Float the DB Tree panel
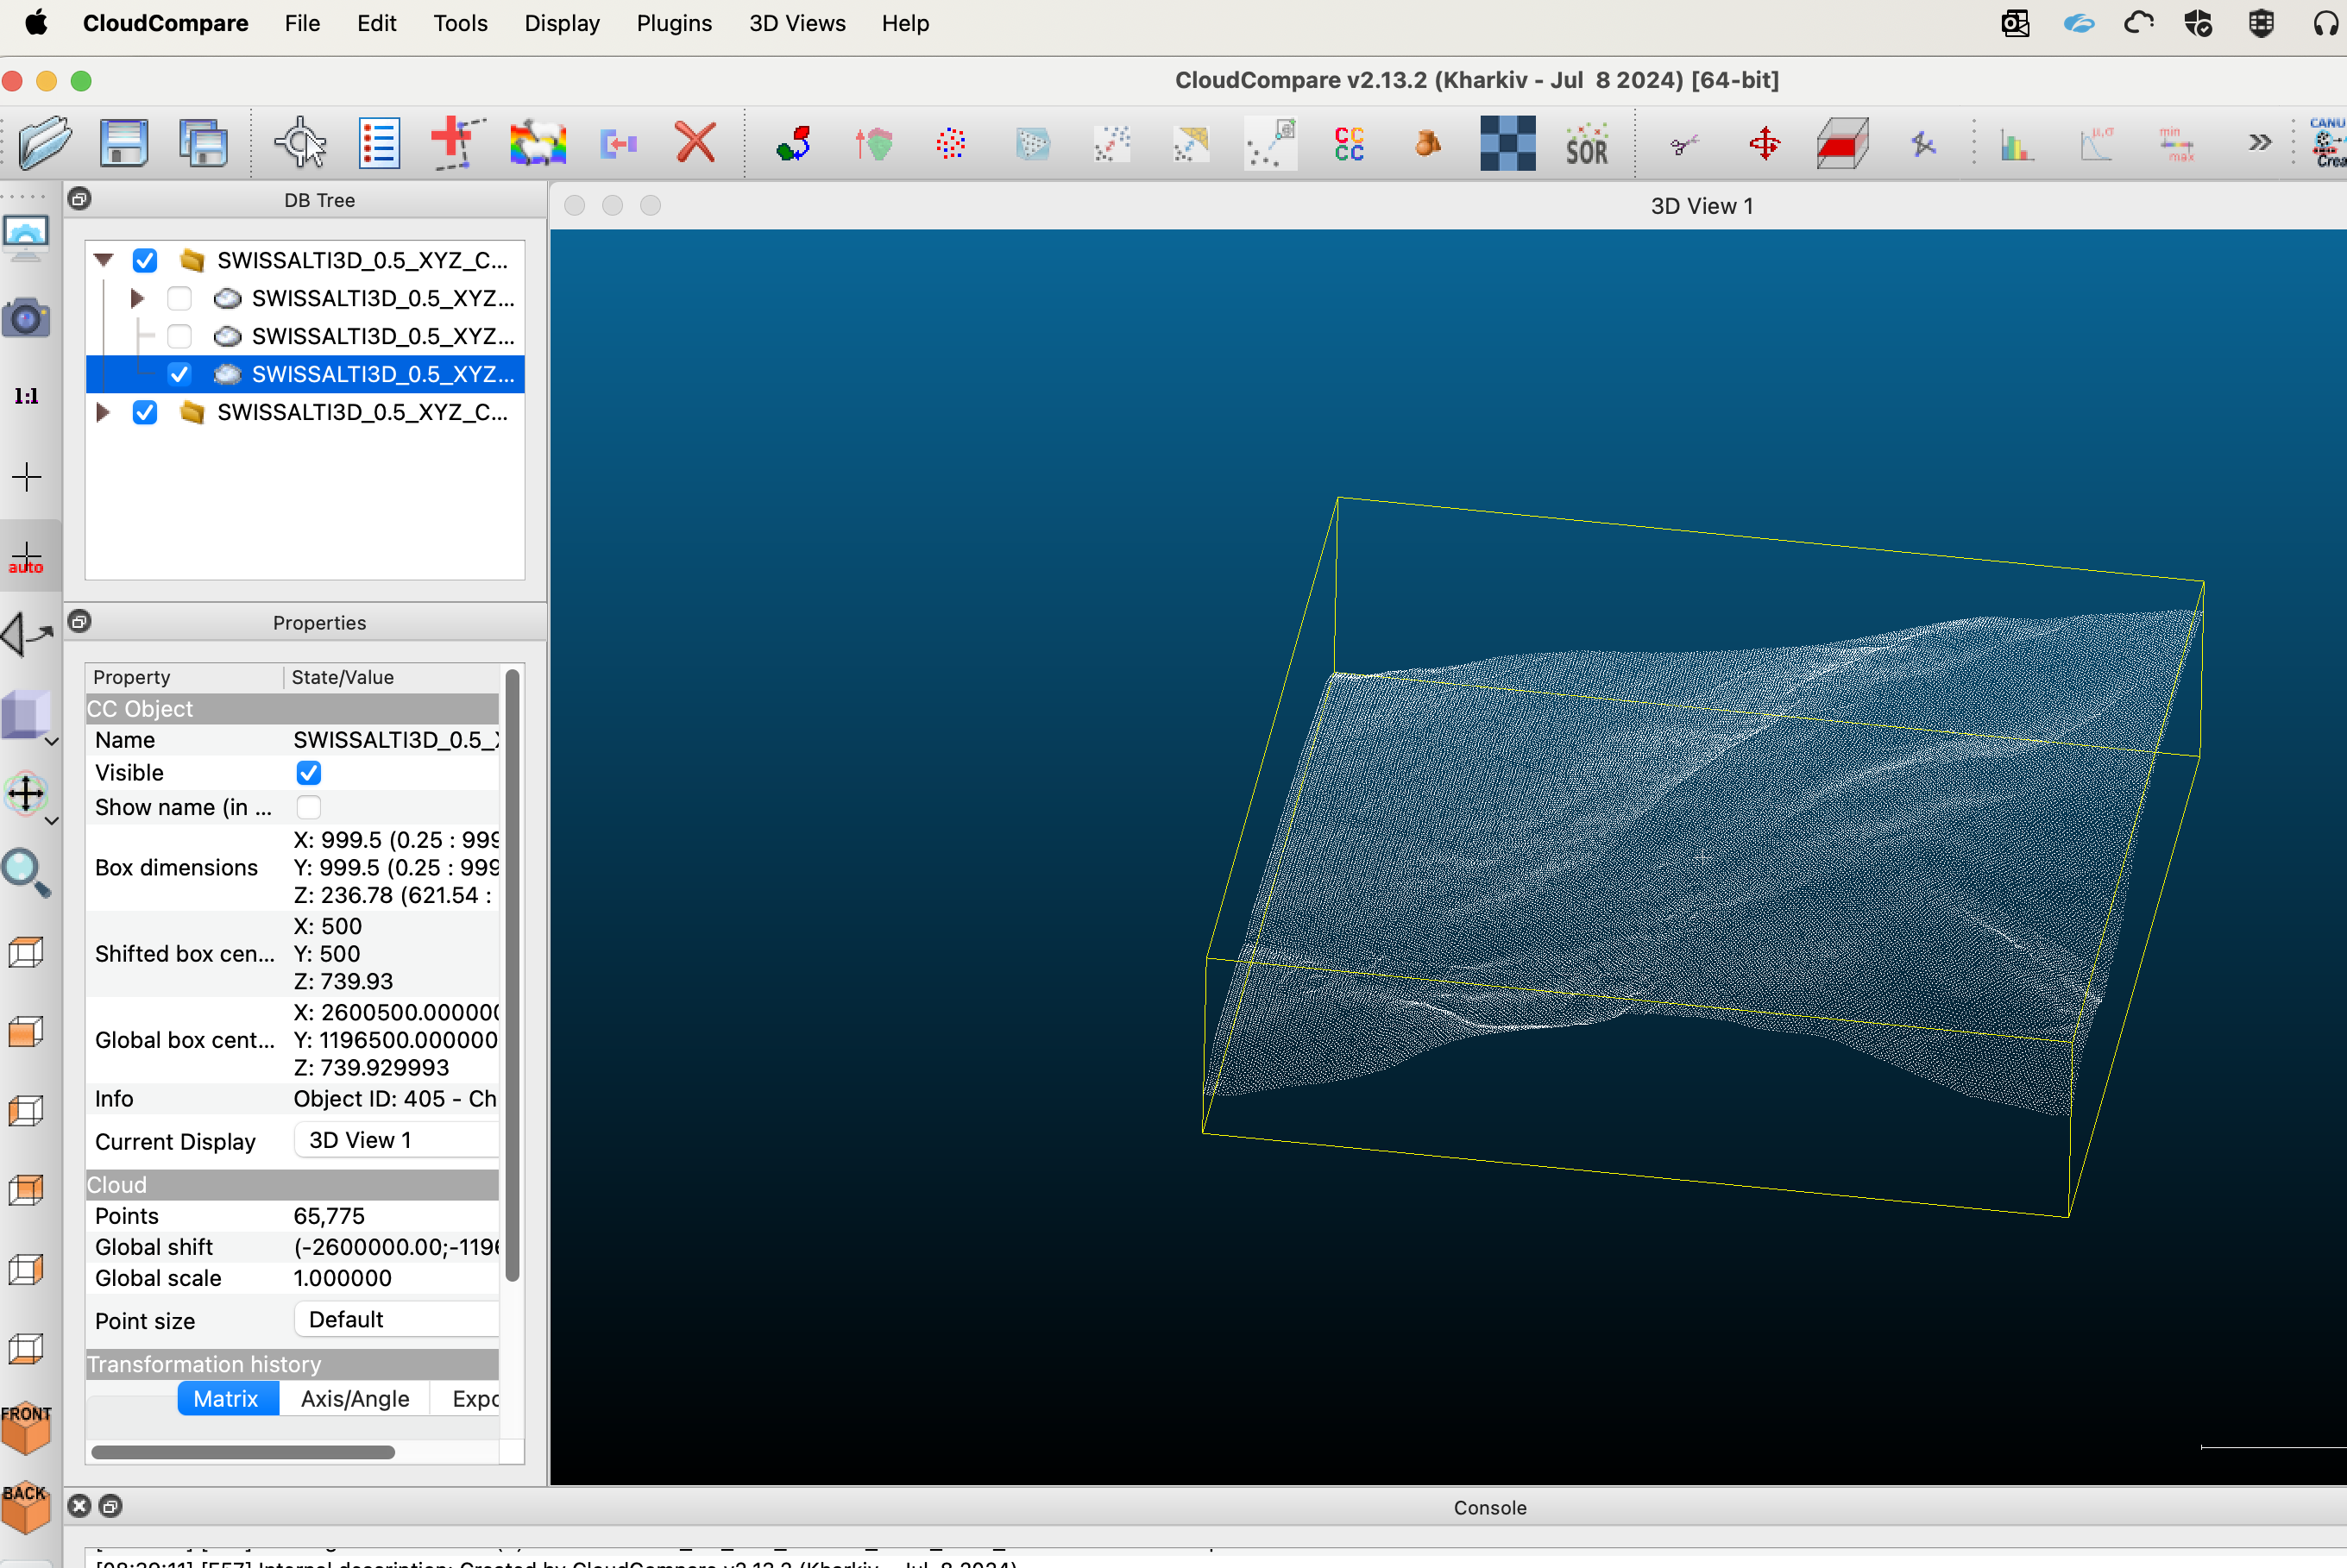The image size is (2347, 1568). click(x=80, y=199)
